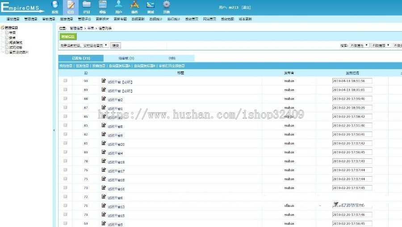Image resolution: width=402 pixels, height=227 pixels.
Task: Tick the checkbox for row ID 88
Action: point(65,99)
